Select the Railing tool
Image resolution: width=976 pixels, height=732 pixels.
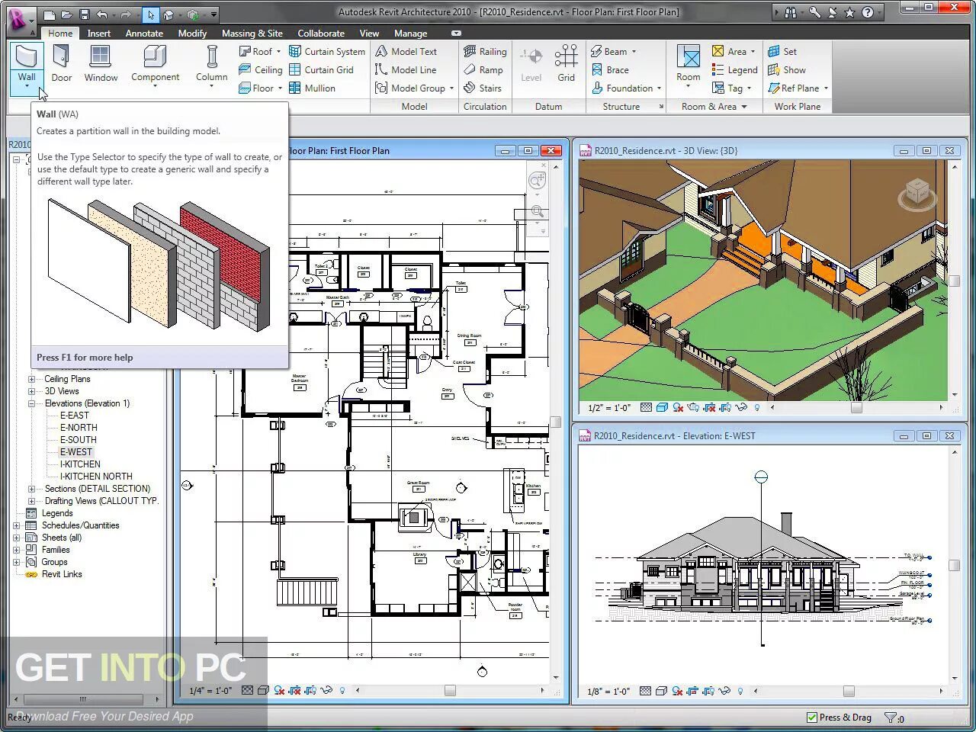485,51
